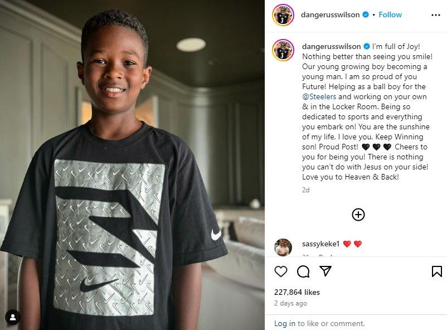Open sassykeke1 commenter avatar
The width and height of the screenshot is (447, 330).
click(283, 247)
